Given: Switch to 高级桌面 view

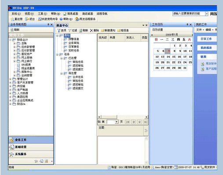Looking at the screenshot, I should [x=88, y=14].
